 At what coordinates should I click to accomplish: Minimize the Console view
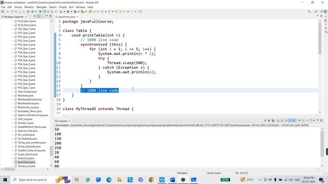317,121
